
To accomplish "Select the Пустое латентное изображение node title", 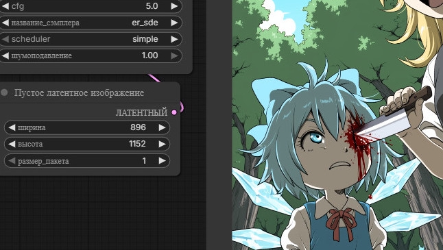I will point(79,93).
